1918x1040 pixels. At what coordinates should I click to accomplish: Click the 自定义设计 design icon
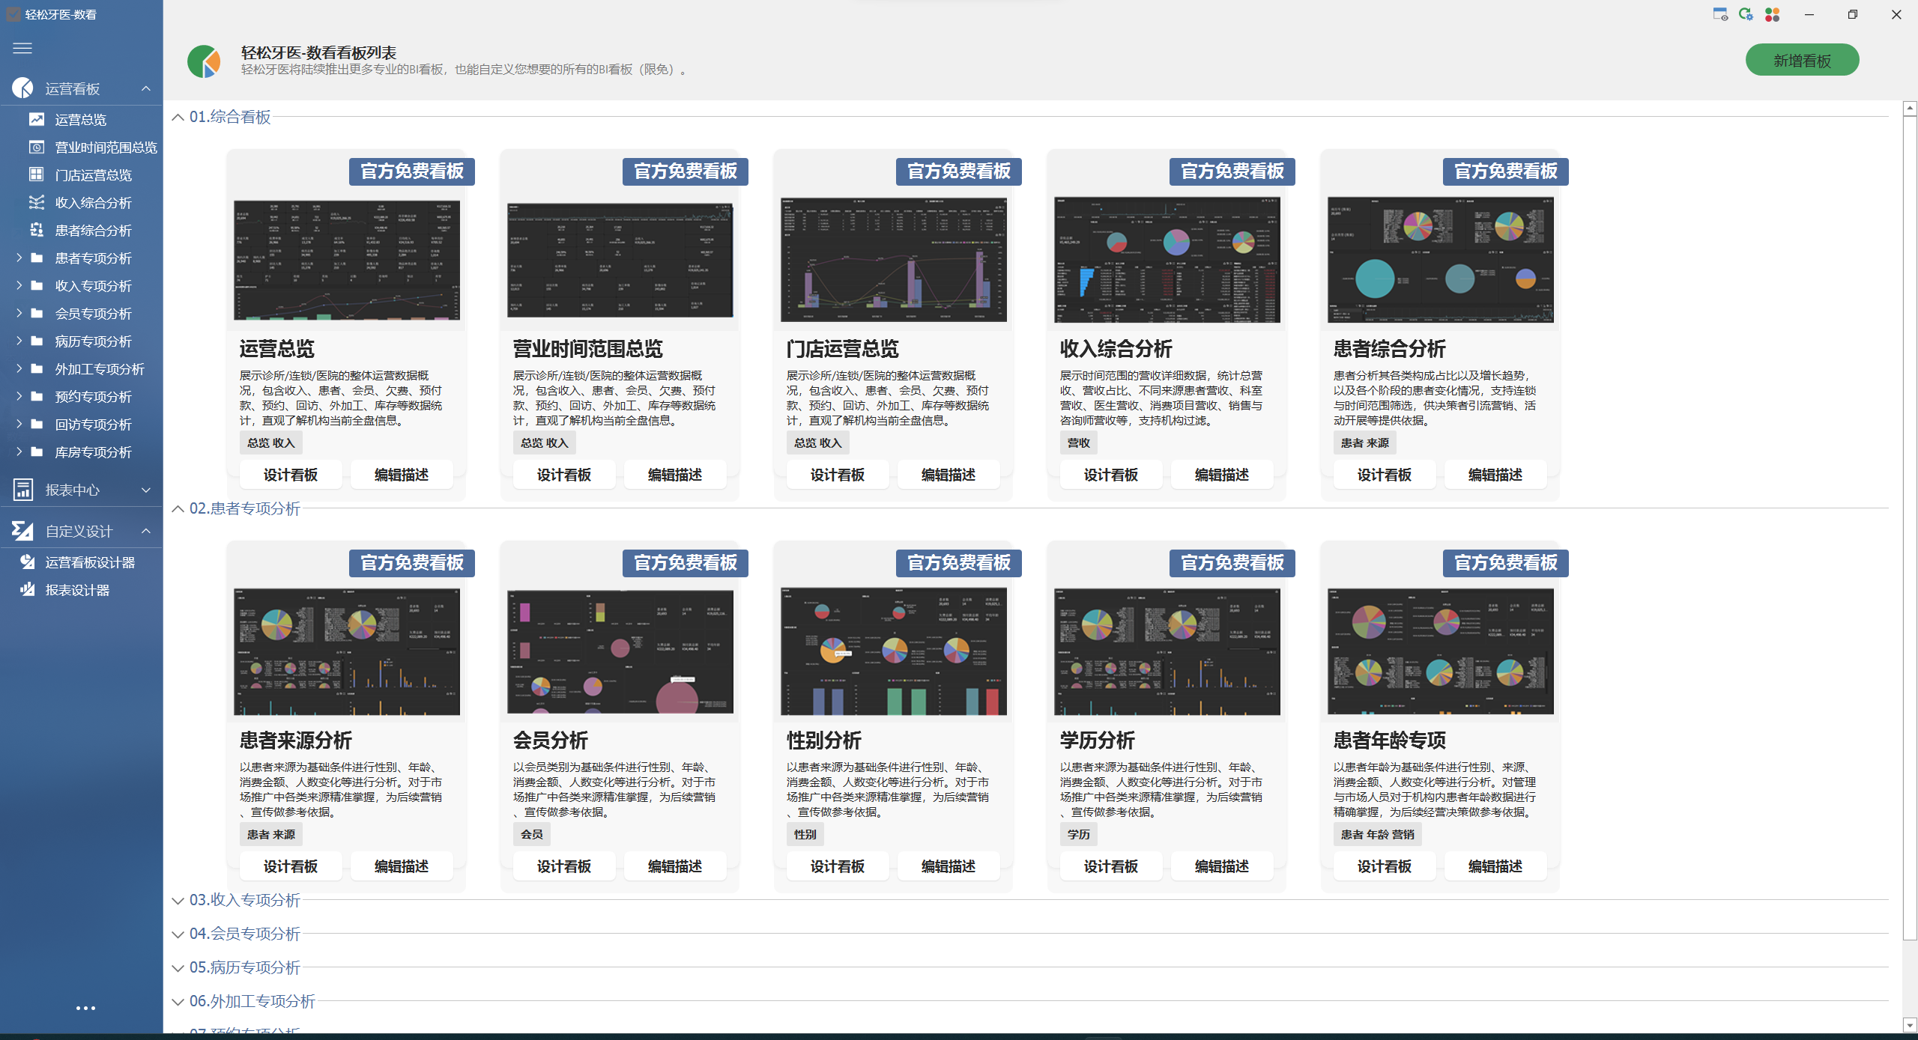click(22, 531)
